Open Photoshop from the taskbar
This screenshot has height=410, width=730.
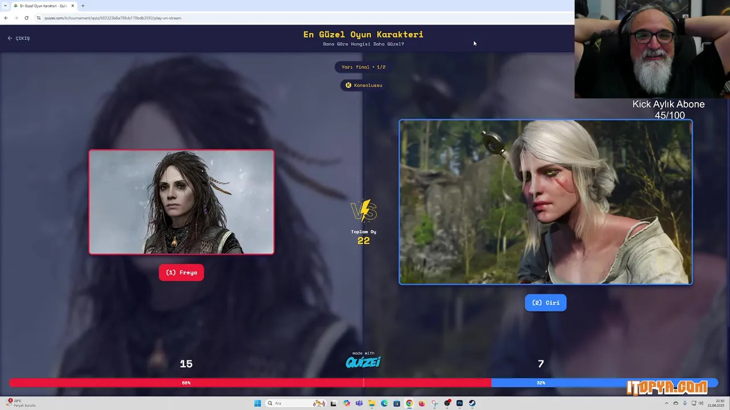[460, 403]
